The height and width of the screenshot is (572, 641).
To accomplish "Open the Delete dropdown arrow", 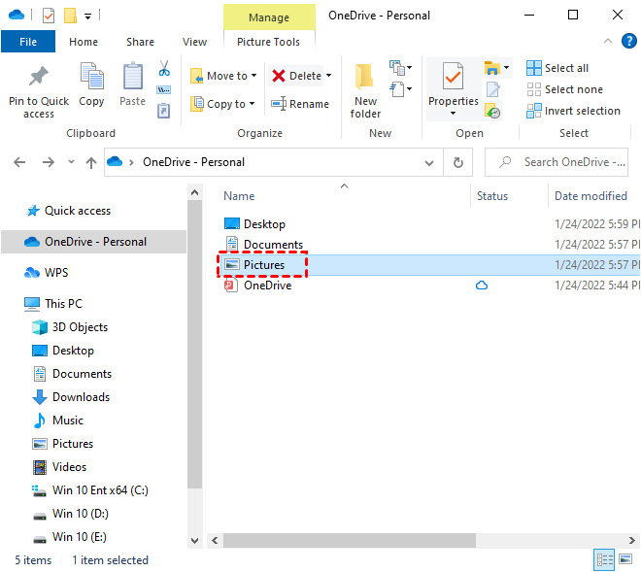I will click(x=328, y=76).
